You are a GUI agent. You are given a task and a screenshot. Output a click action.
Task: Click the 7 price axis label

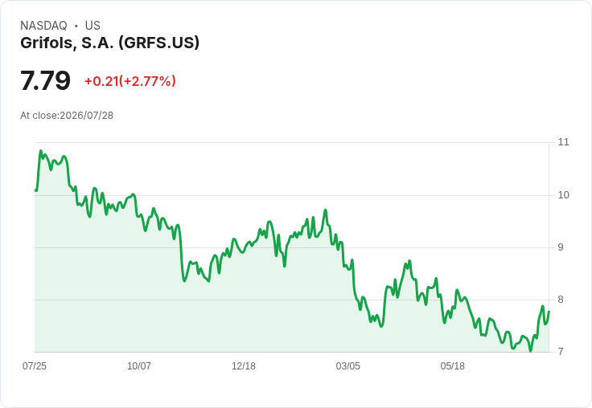pyautogui.click(x=561, y=352)
